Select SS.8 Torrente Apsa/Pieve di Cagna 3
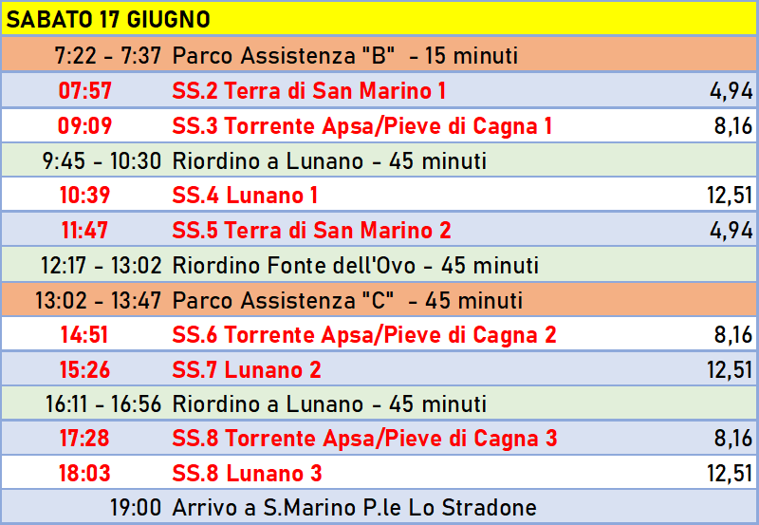759x525 pixels. pos(365,439)
